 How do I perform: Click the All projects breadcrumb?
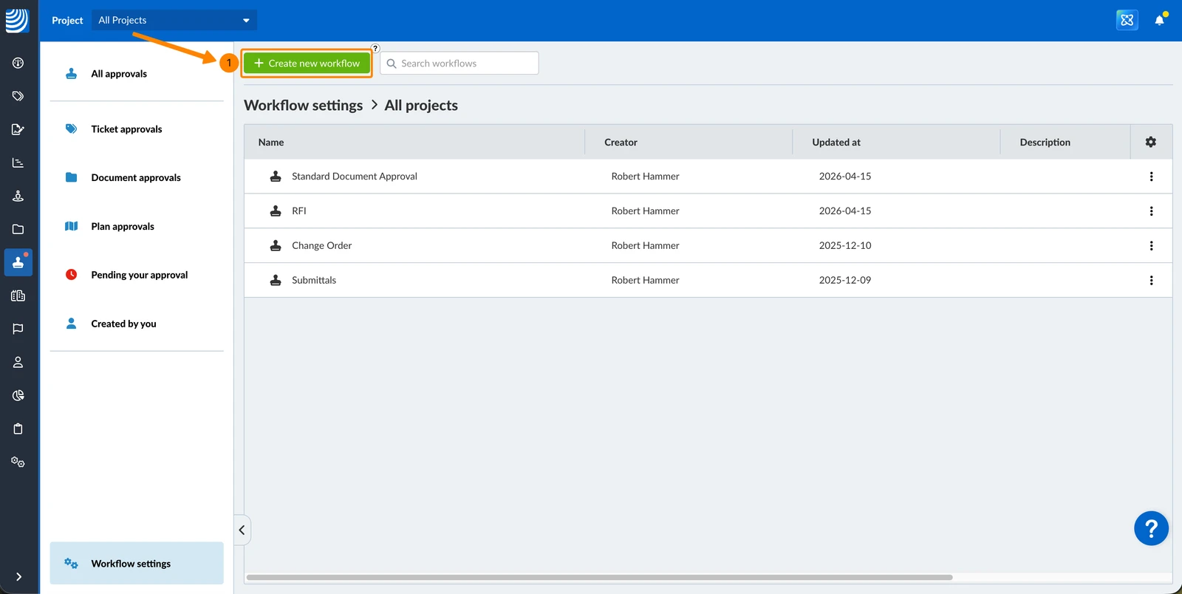tap(421, 106)
